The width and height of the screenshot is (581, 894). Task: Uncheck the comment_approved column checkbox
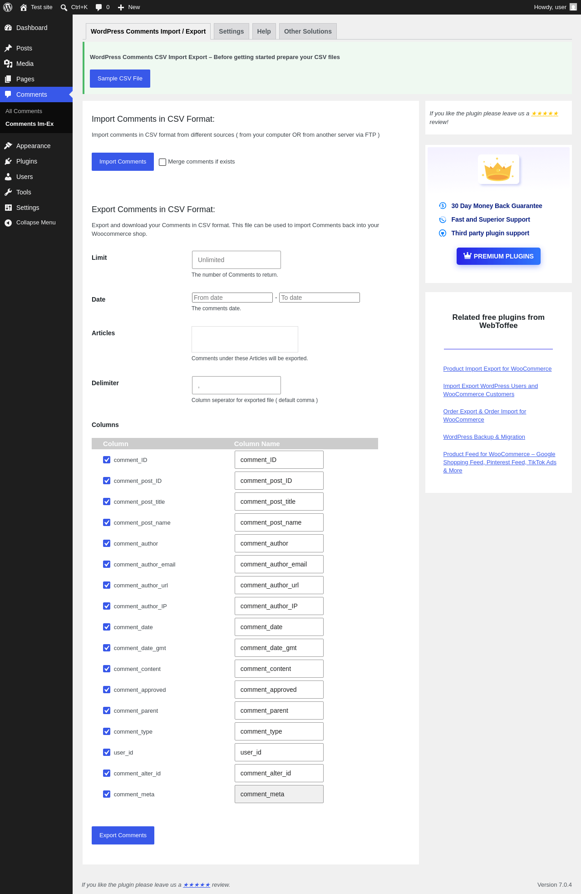coord(107,690)
